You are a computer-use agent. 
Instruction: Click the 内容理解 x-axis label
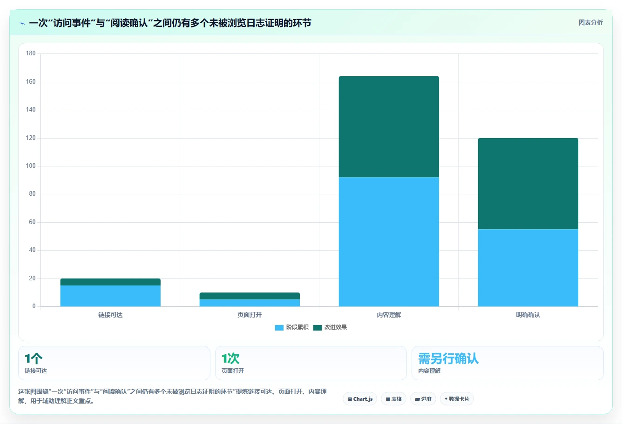(389, 315)
